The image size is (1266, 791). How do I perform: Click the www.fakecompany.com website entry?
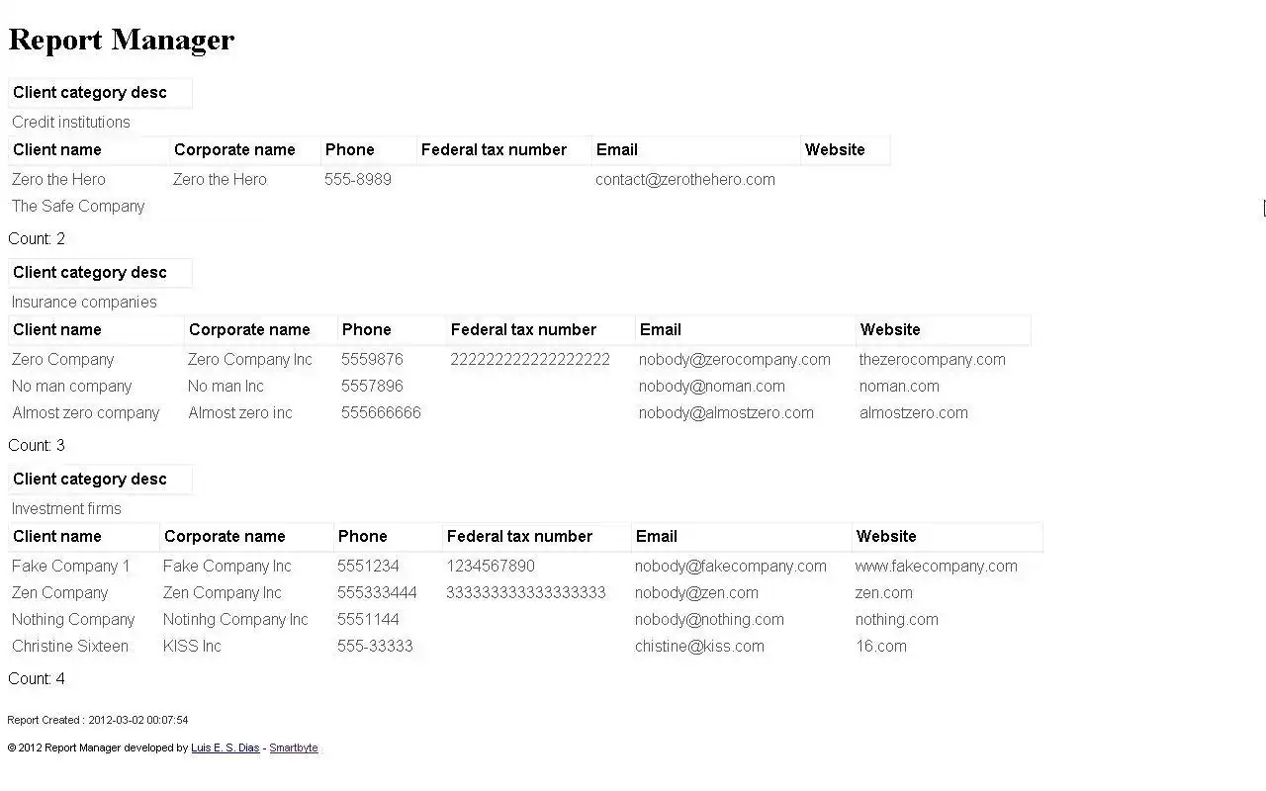[x=936, y=567]
